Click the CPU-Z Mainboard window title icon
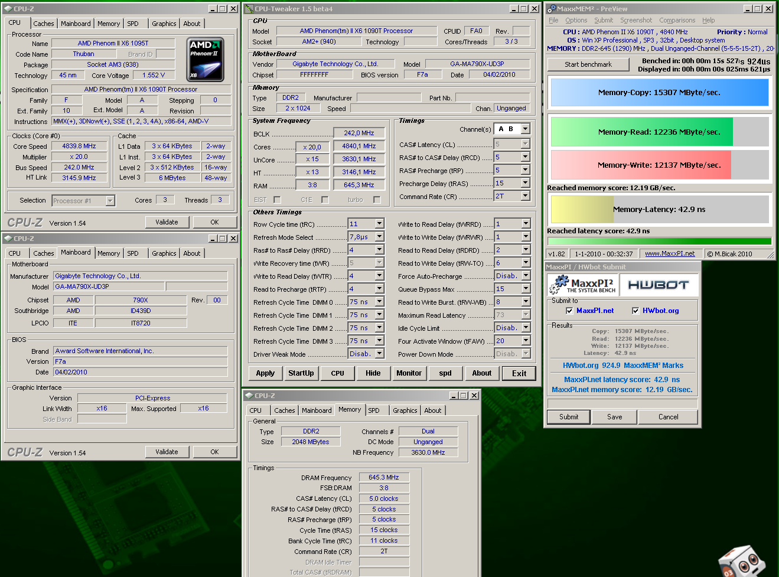779x577 pixels. tap(8, 239)
